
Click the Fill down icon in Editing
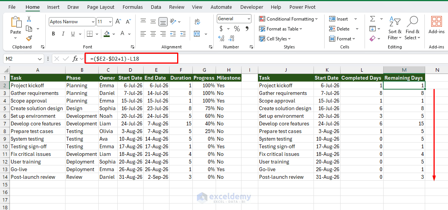372,29
